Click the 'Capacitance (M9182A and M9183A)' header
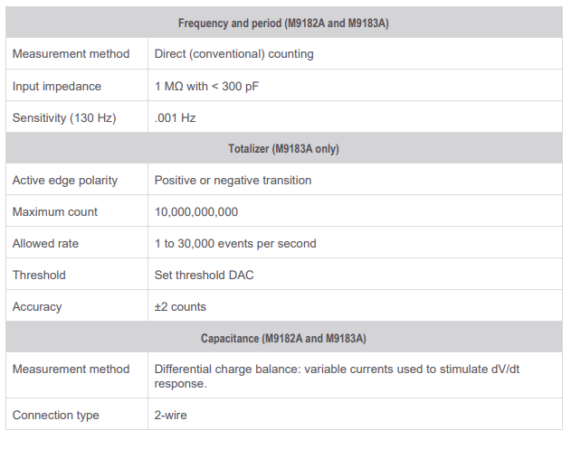Viewport: 571px width, 449px height. (283, 339)
